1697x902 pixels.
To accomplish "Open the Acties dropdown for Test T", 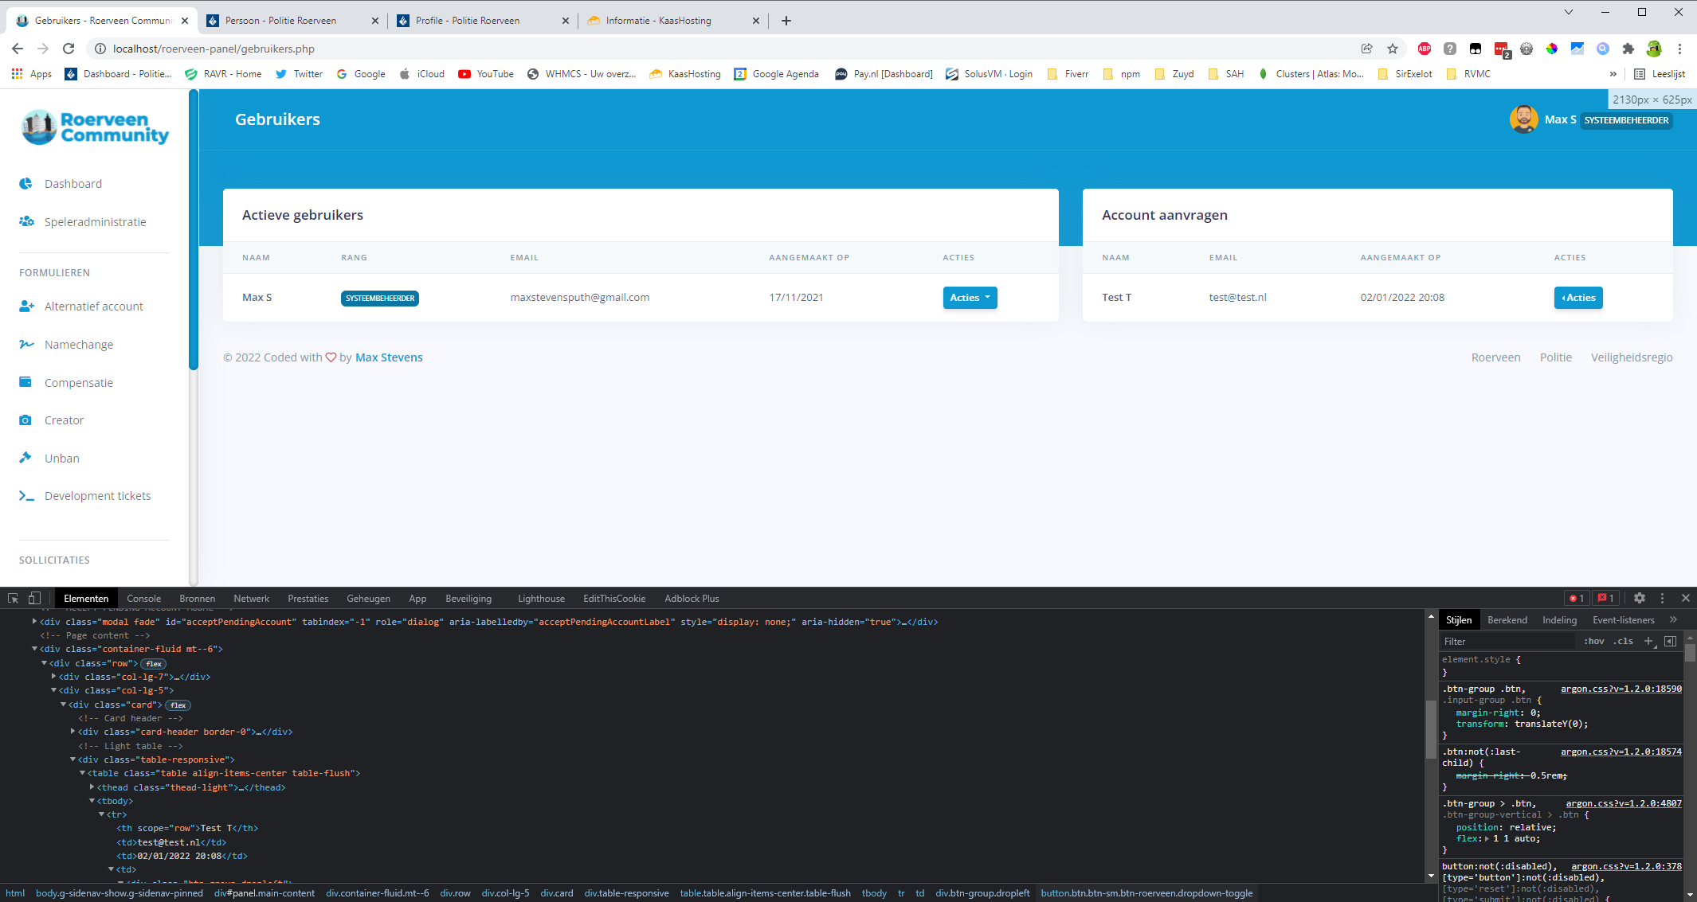I will pyautogui.click(x=1577, y=298).
